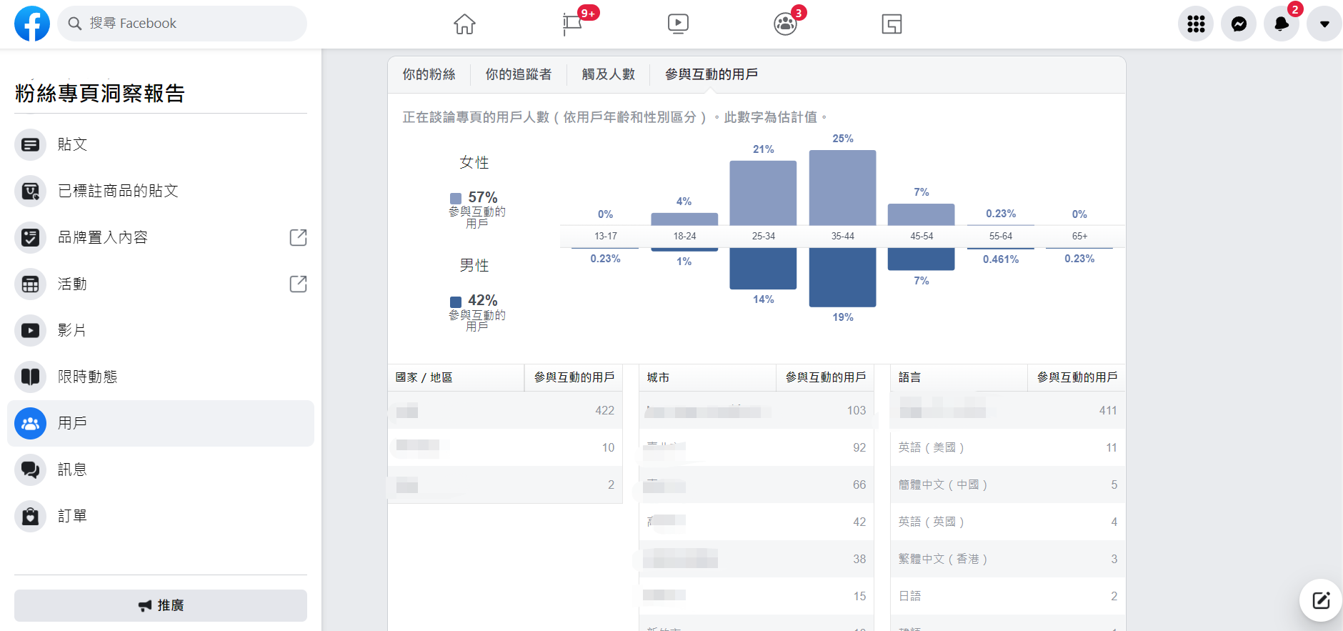Click the floating new message compose icon
1343x631 pixels.
click(x=1321, y=600)
